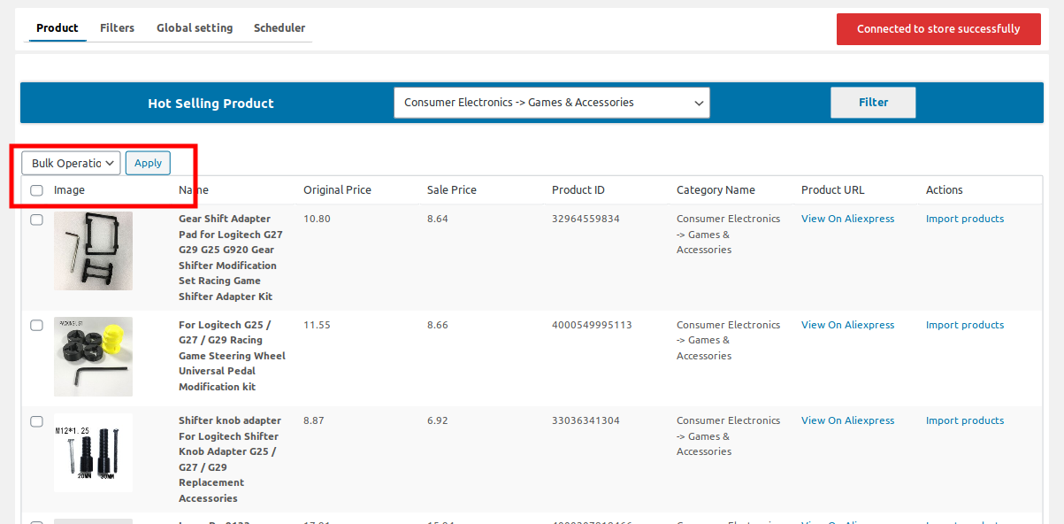Click the Shifter knob adapter thumbnail

[x=93, y=452]
